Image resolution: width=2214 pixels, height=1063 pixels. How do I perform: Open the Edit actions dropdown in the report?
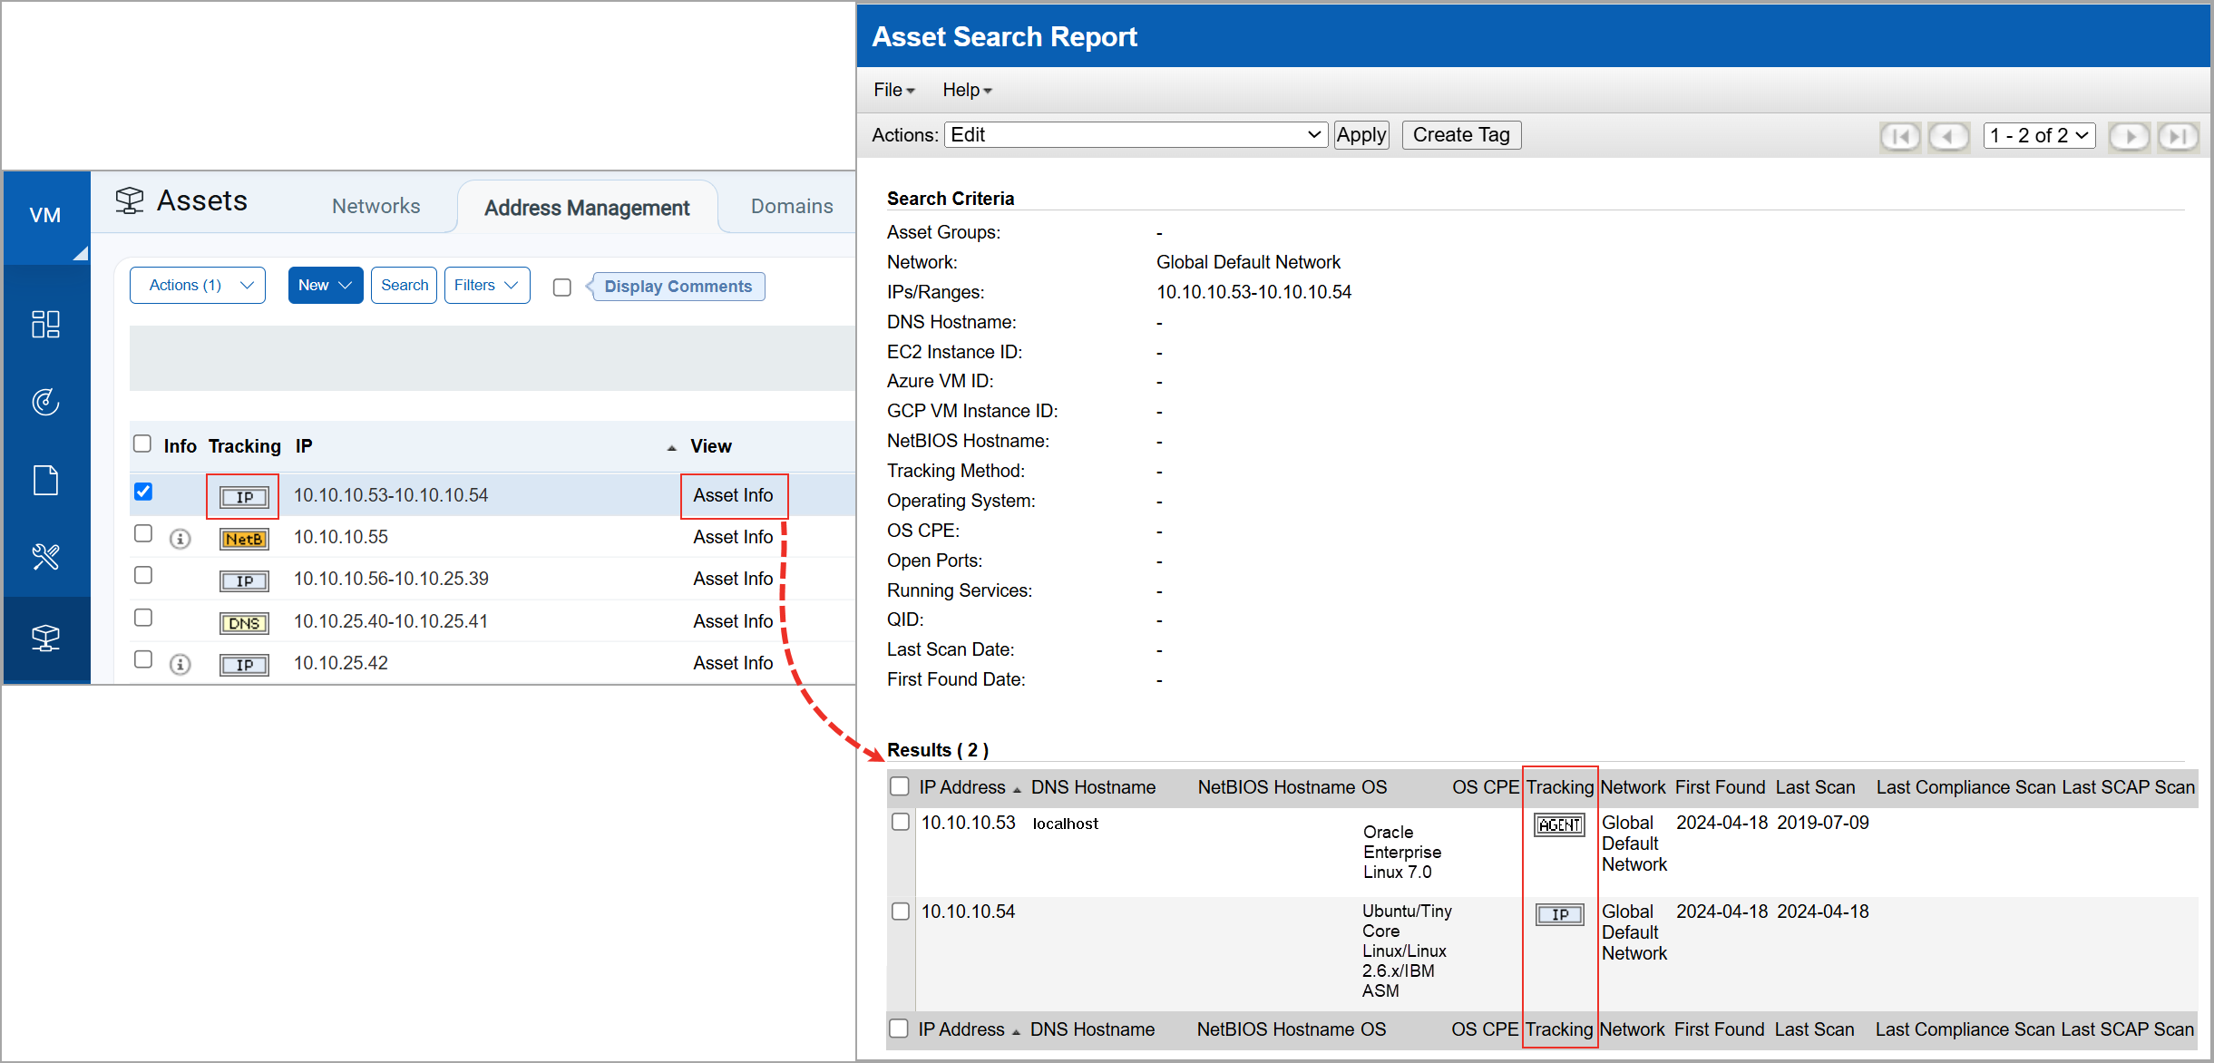pos(1135,134)
